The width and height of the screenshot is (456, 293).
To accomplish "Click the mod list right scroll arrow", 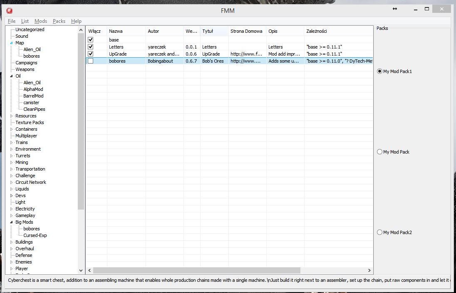I will [x=369, y=270].
